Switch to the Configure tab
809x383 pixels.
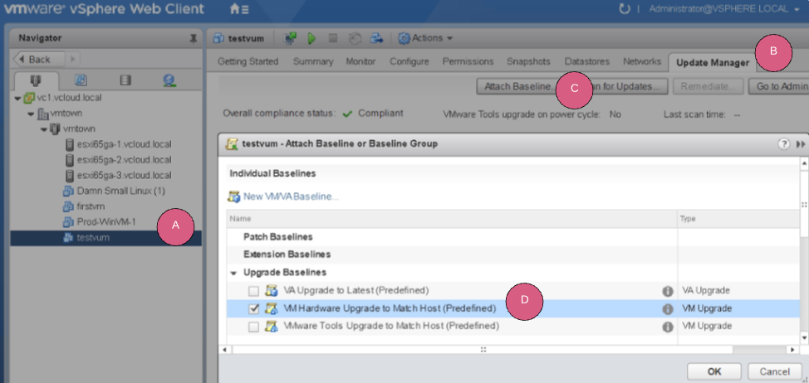pyautogui.click(x=409, y=61)
